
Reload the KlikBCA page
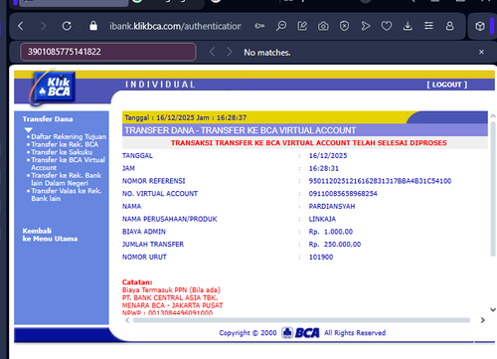[67, 26]
